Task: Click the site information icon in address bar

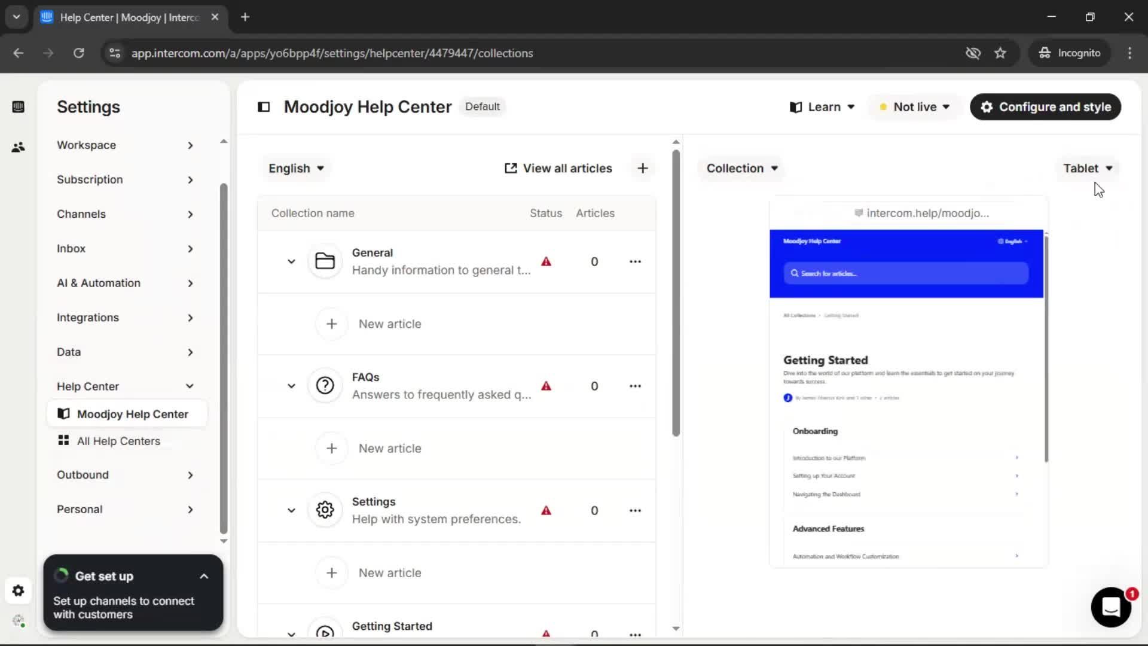Action: 114,53
